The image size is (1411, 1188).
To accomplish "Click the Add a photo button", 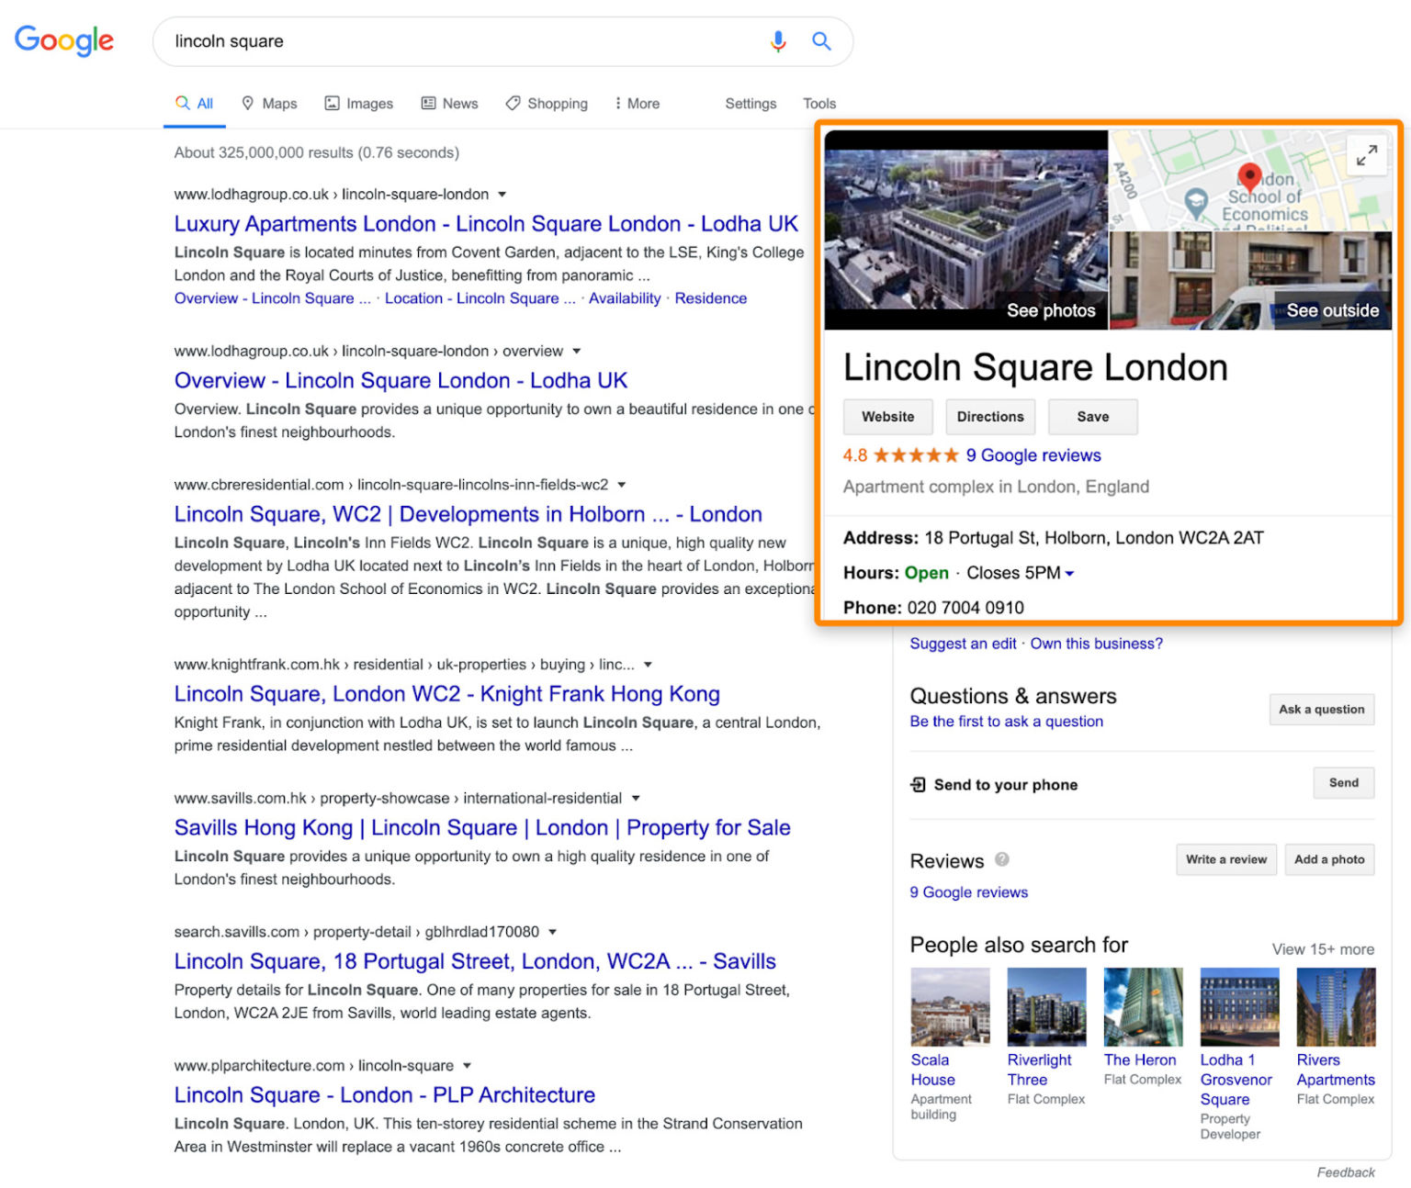I will click(x=1329, y=859).
